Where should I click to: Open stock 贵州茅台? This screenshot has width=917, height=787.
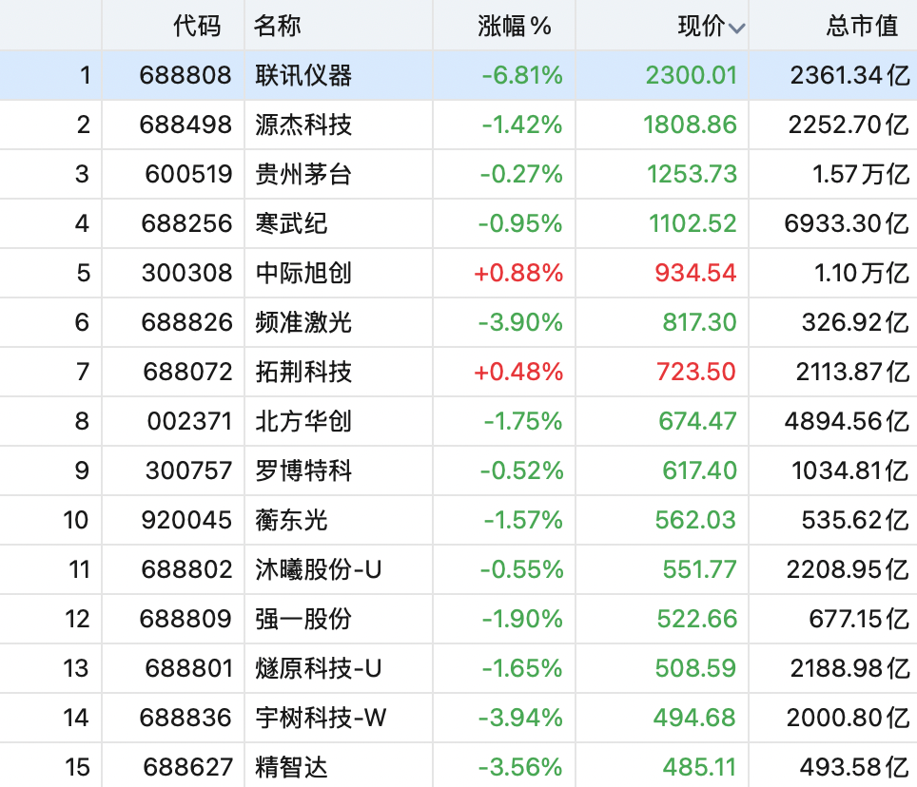pos(303,174)
